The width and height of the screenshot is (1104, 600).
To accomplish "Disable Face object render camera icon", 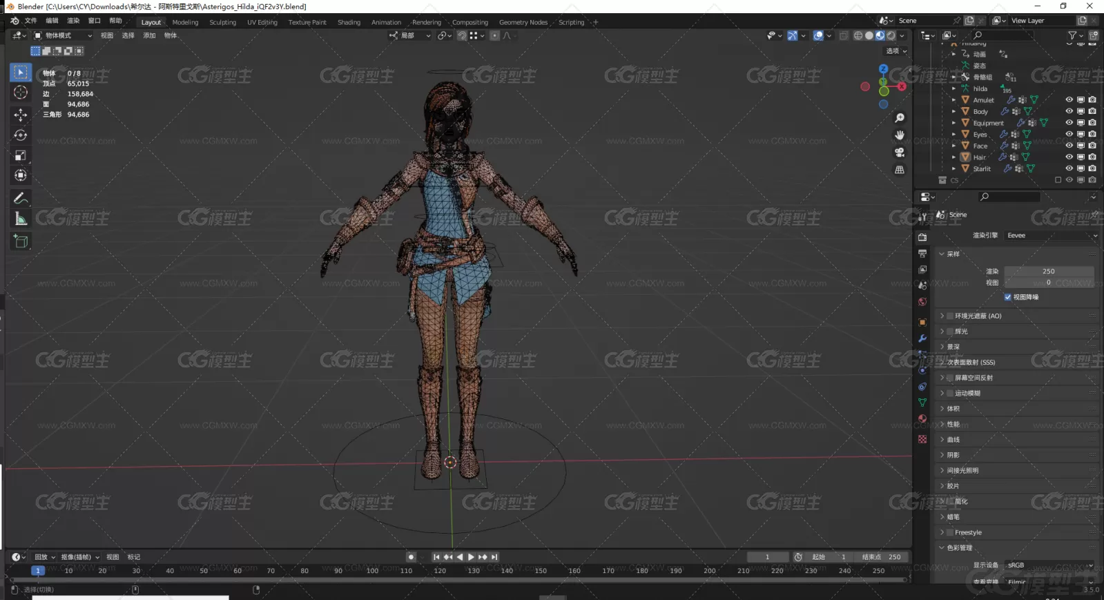I will click(x=1092, y=146).
